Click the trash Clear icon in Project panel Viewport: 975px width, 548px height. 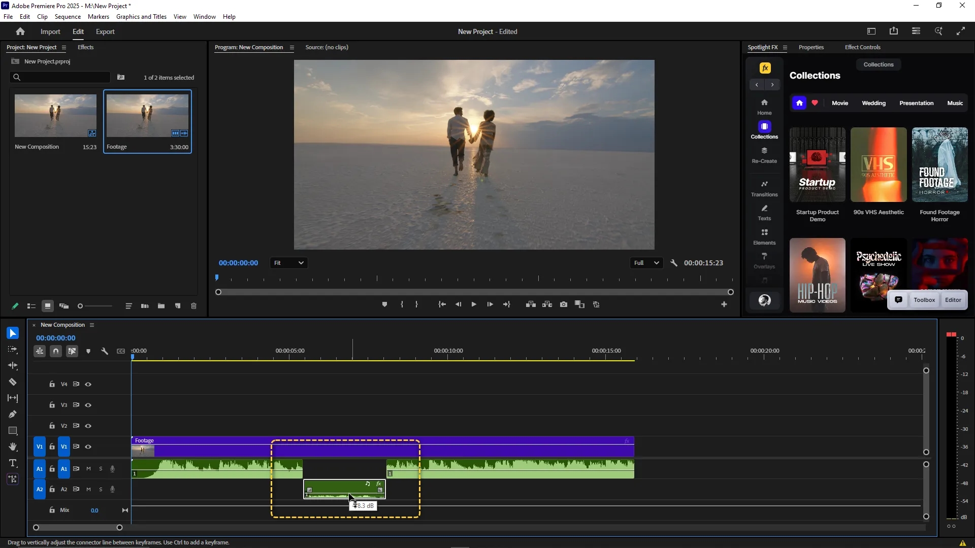tap(193, 306)
